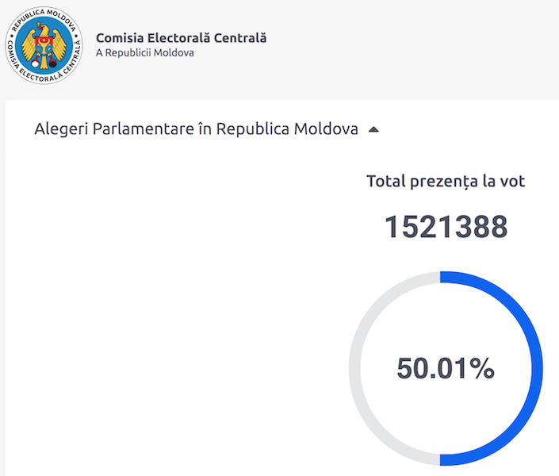Click the 50.01% label inside the donut chart
Screen dimensions: 559x476
446,368
